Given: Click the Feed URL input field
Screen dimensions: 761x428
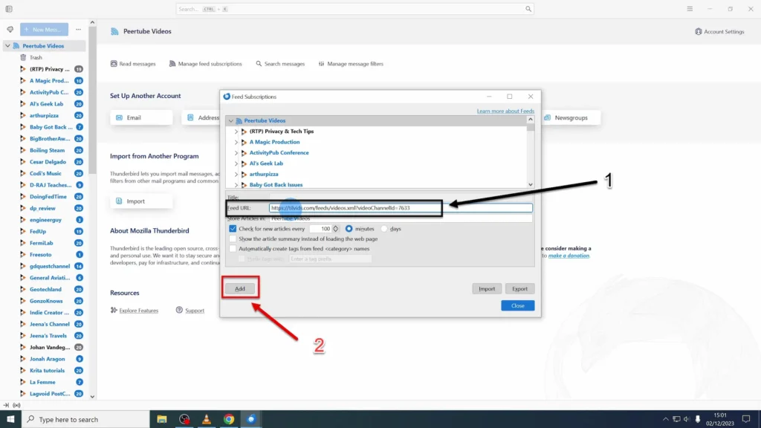Looking at the screenshot, I should [x=401, y=208].
